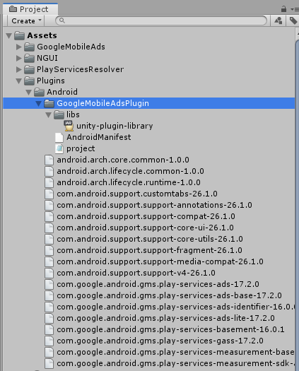The height and width of the screenshot is (371, 299).
Task: Click the Project tab
Action: 30,9
